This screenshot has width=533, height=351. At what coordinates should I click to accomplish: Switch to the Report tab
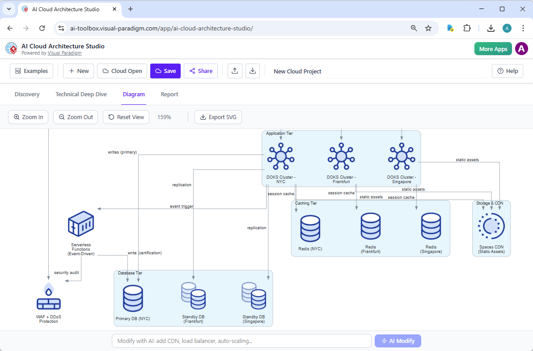(169, 94)
